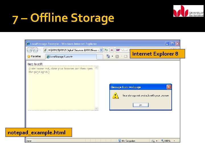Click inside the Note to self text area

pos(61,88)
